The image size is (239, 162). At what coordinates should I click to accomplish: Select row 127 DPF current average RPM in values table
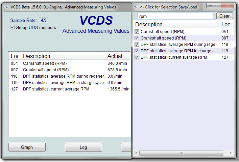pos(70,89)
